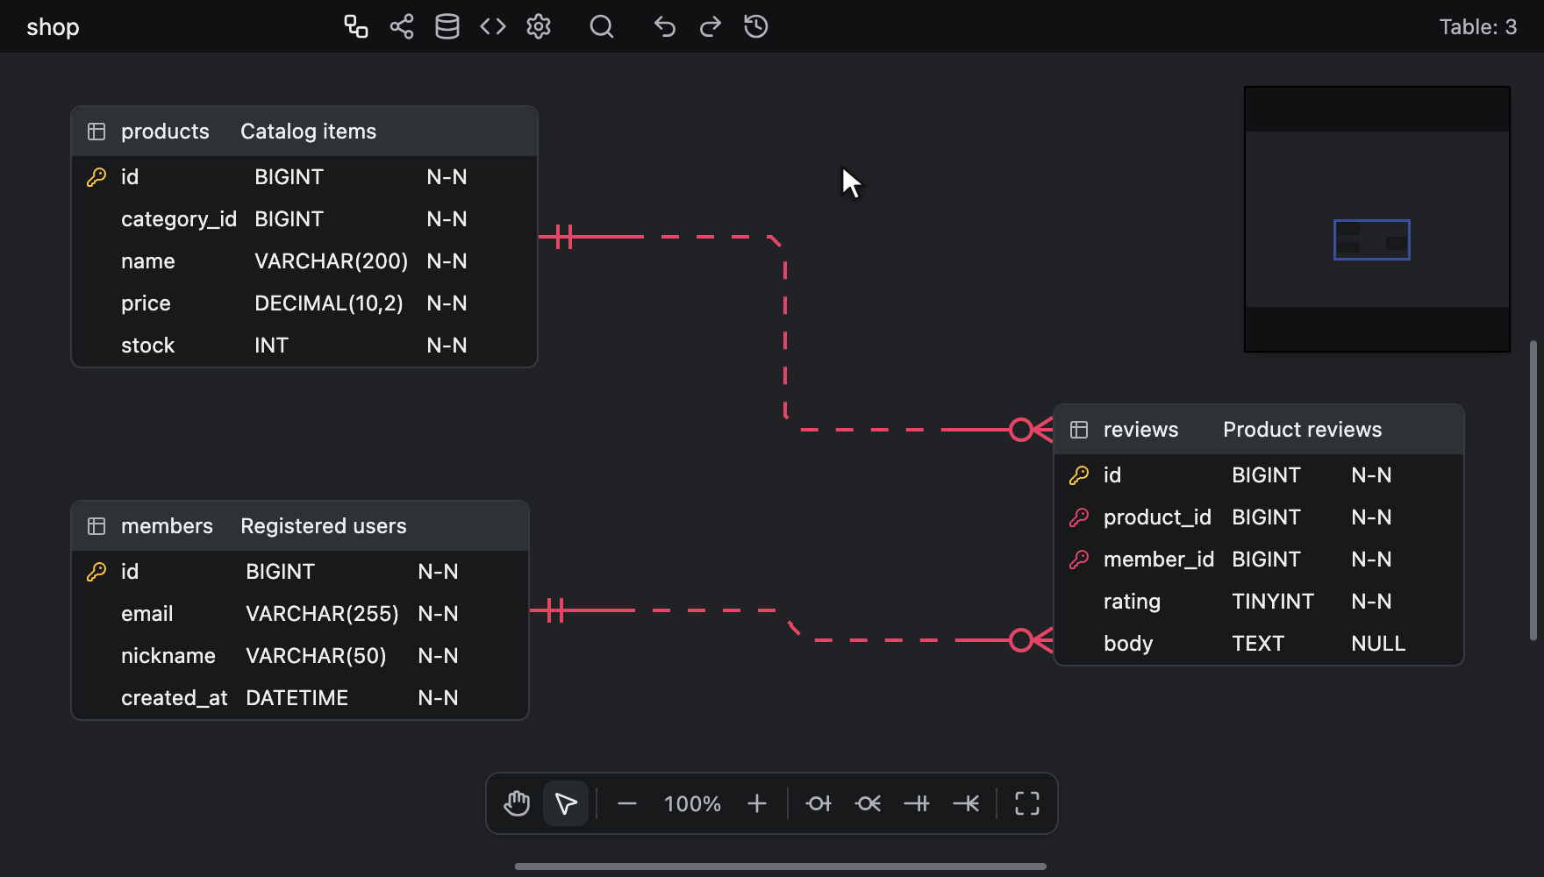
Task: Click VARCHAR(255) type of email
Action: [x=322, y=614]
